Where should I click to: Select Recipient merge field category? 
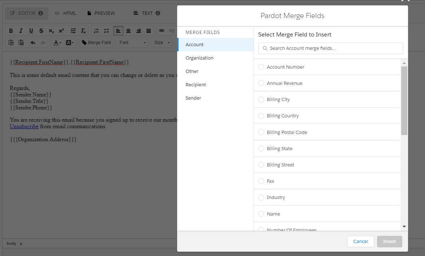tap(215, 84)
